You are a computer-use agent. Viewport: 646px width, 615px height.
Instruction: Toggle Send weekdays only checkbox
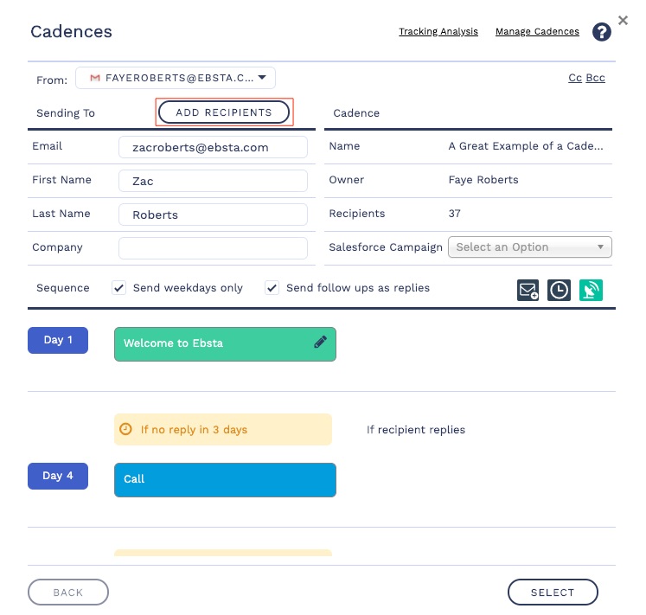point(119,288)
